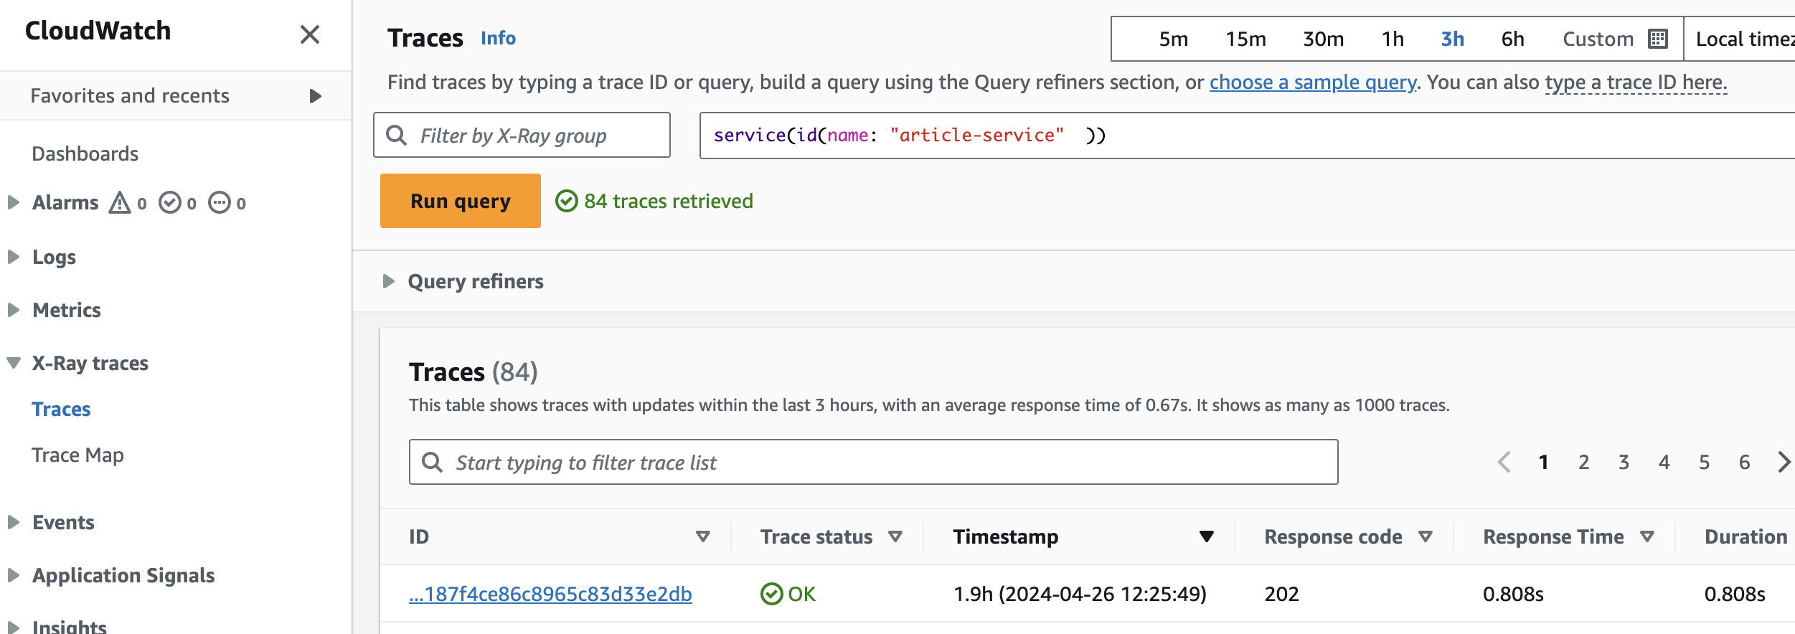Open Trace Map in sidebar

click(x=77, y=455)
